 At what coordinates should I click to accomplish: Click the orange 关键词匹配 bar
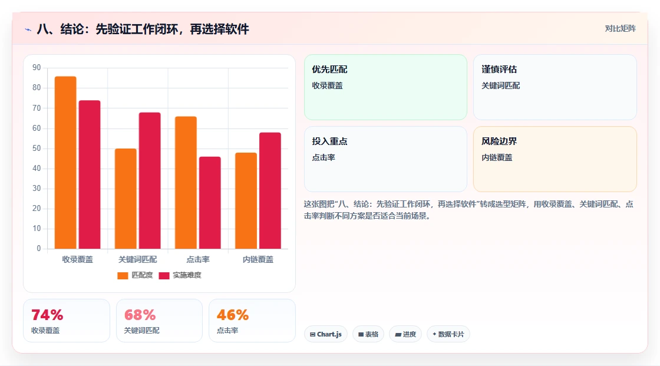pos(126,199)
